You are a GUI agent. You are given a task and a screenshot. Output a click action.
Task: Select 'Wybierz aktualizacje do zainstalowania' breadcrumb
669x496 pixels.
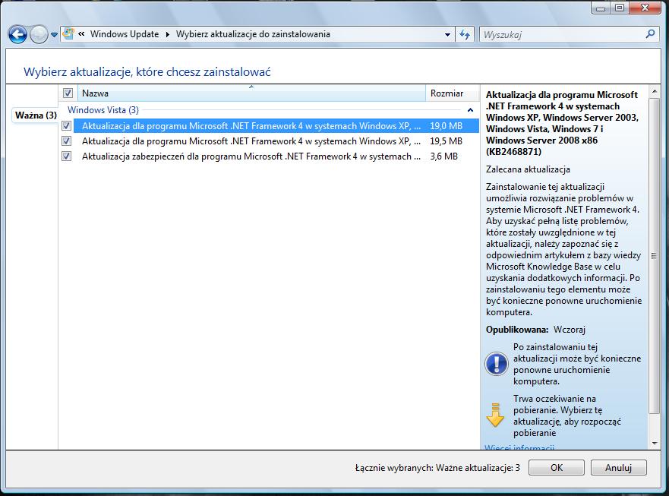coord(253,34)
